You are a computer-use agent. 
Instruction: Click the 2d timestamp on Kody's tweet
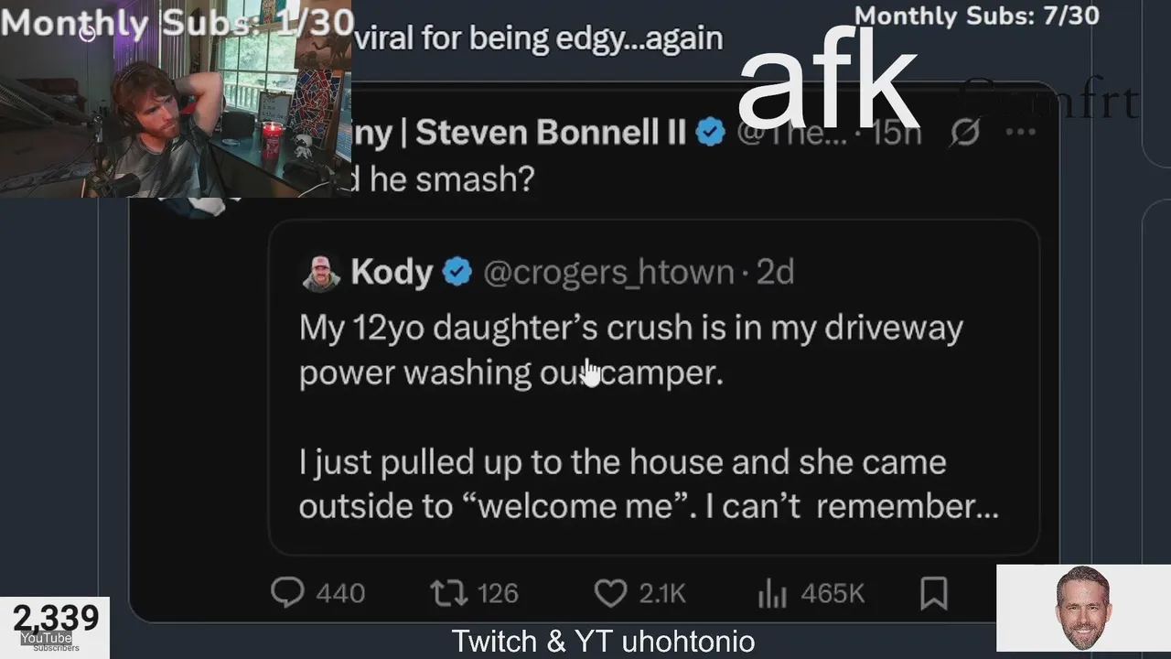click(776, 273)
